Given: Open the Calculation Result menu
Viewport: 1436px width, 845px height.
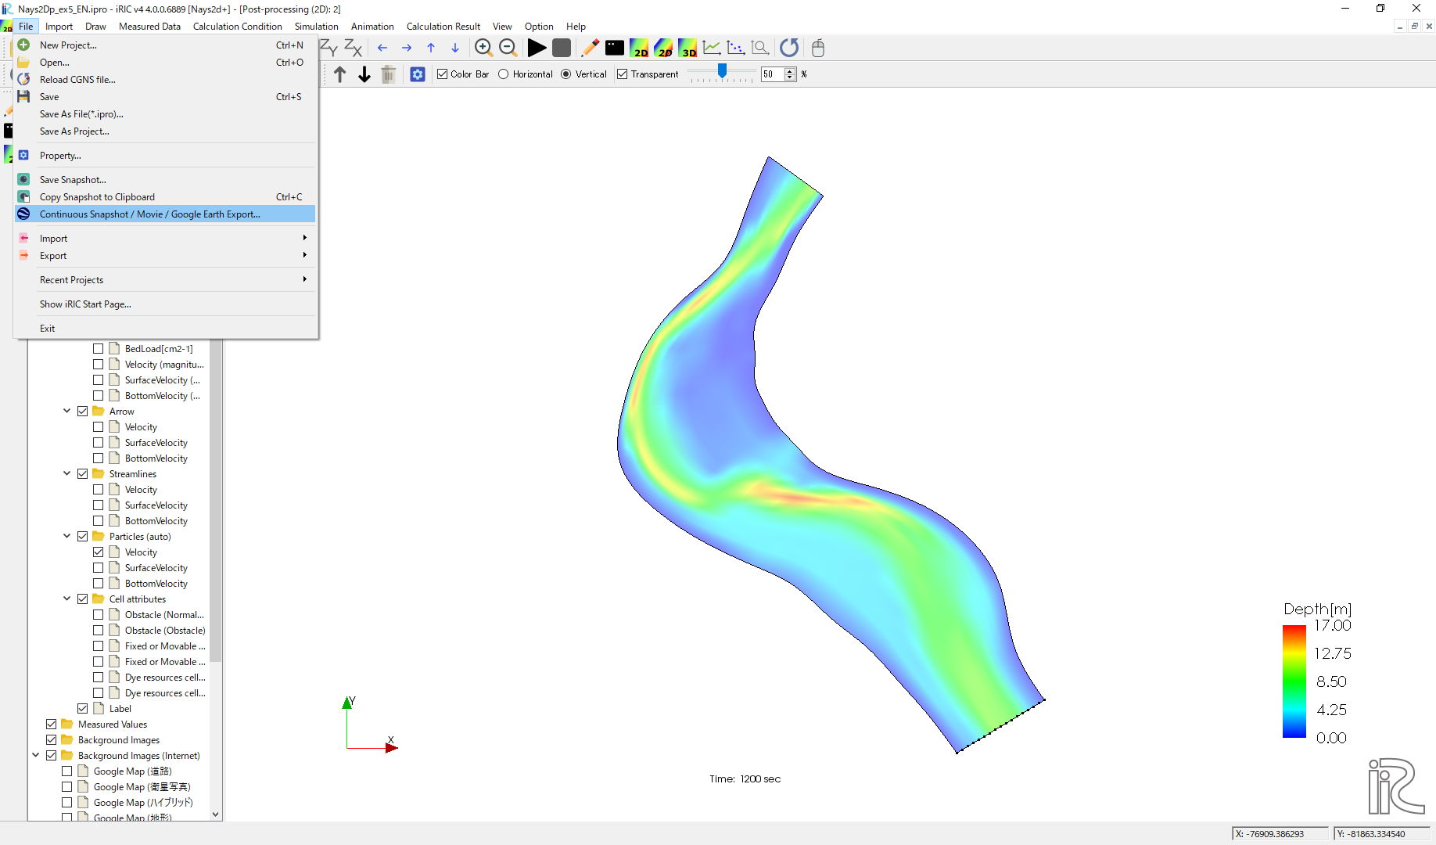Looking at the screenshot, I should pyautogui.click(x=443, y=27).
